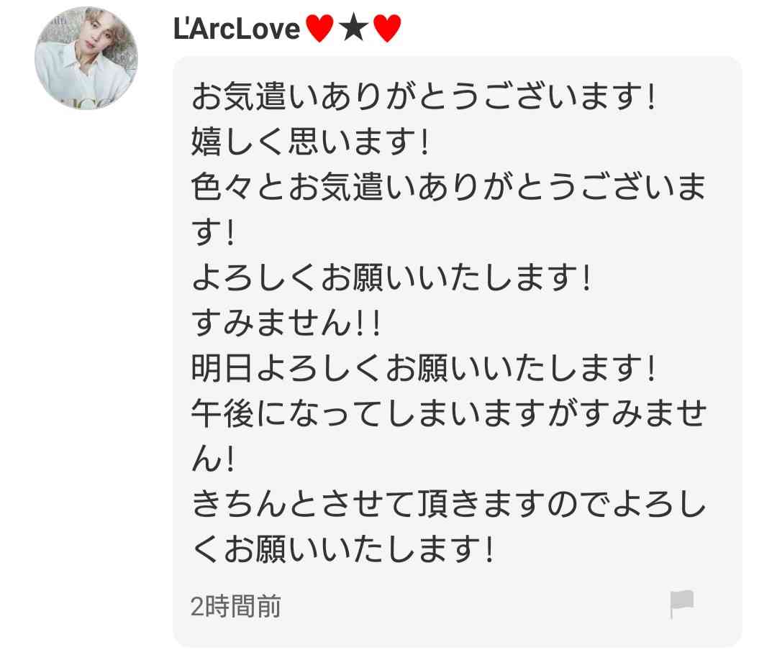Report the comment with the flag icon

click(x=681, y=604)
